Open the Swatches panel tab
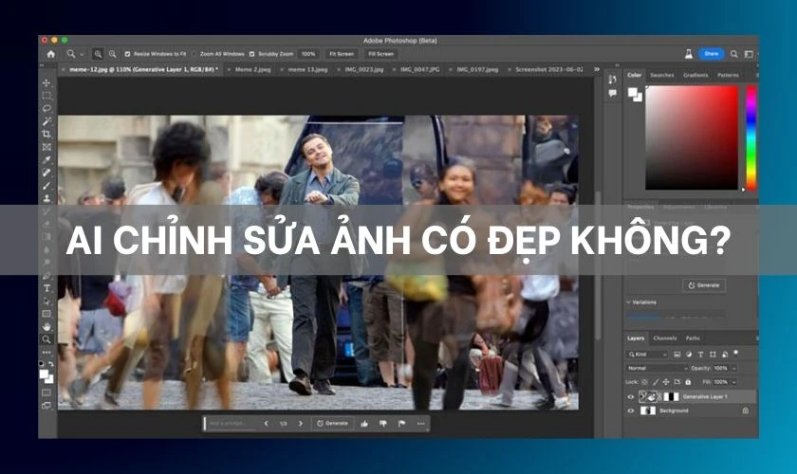 [662, 75]
